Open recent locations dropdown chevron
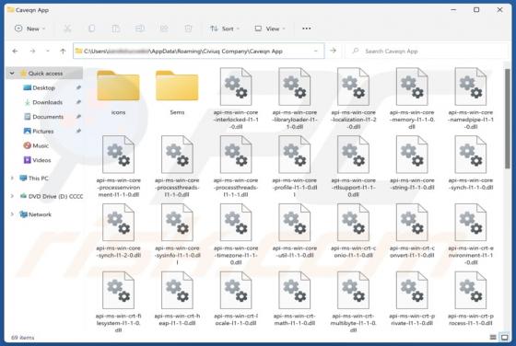516x346 pixels. point(48,51)
